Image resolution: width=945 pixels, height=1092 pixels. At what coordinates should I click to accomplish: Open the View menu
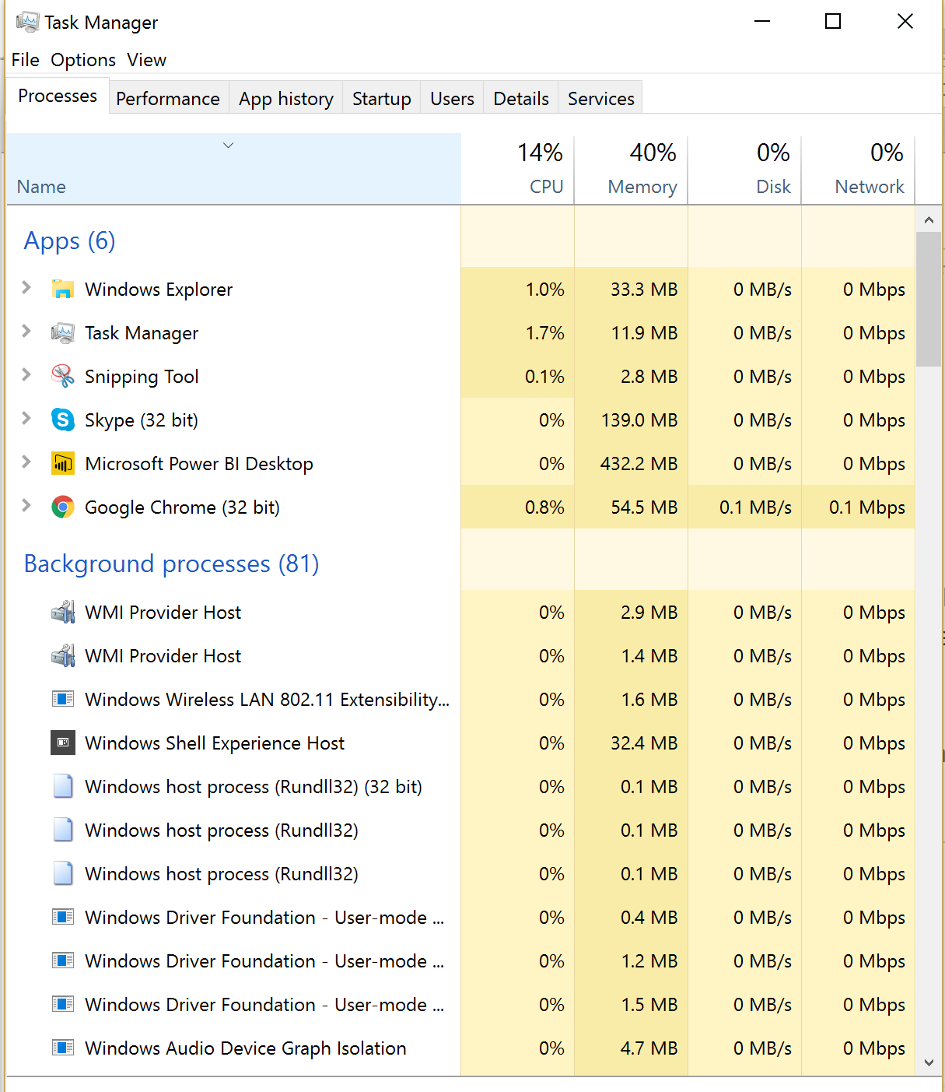pyautogui.click(x=147, y=60)
